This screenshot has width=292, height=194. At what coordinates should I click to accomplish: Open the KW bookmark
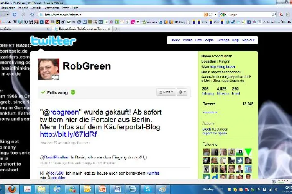[x=214, y=22]
